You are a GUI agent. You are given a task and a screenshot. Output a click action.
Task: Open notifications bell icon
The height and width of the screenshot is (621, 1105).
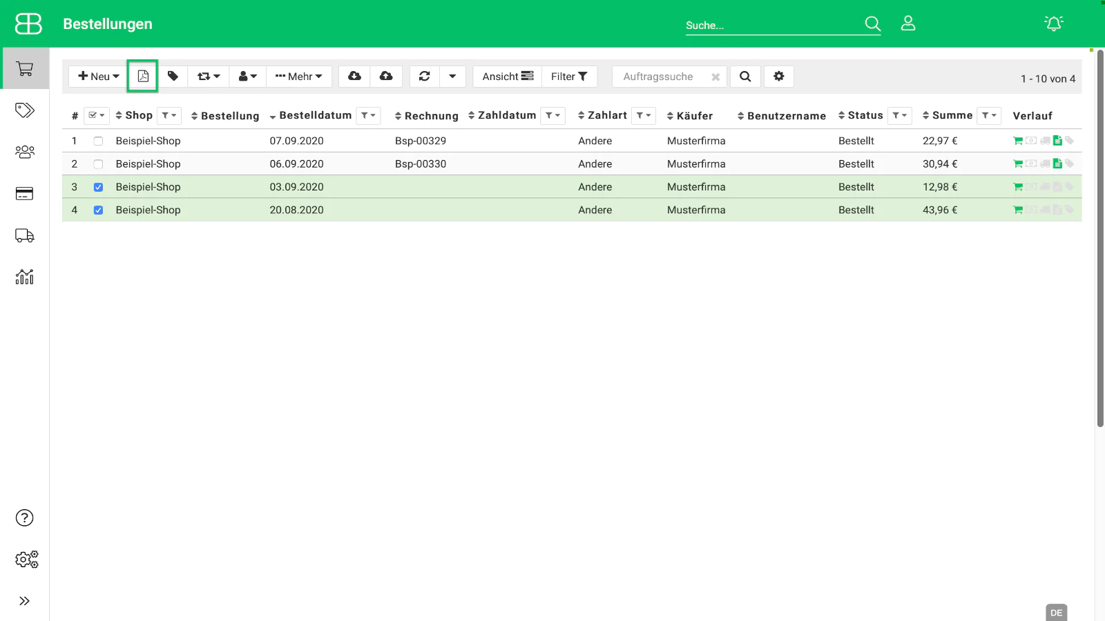point(1053,24)
